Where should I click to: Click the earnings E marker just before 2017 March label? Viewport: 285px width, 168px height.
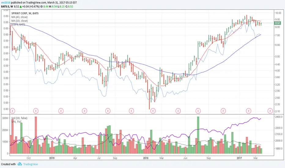click(x=249, y=111)
